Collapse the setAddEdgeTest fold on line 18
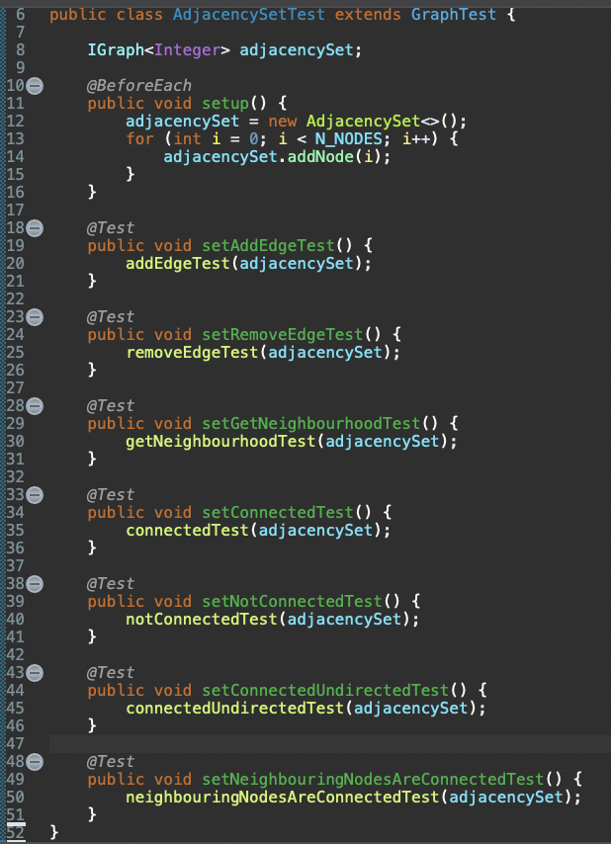 [x=35, y=228]
